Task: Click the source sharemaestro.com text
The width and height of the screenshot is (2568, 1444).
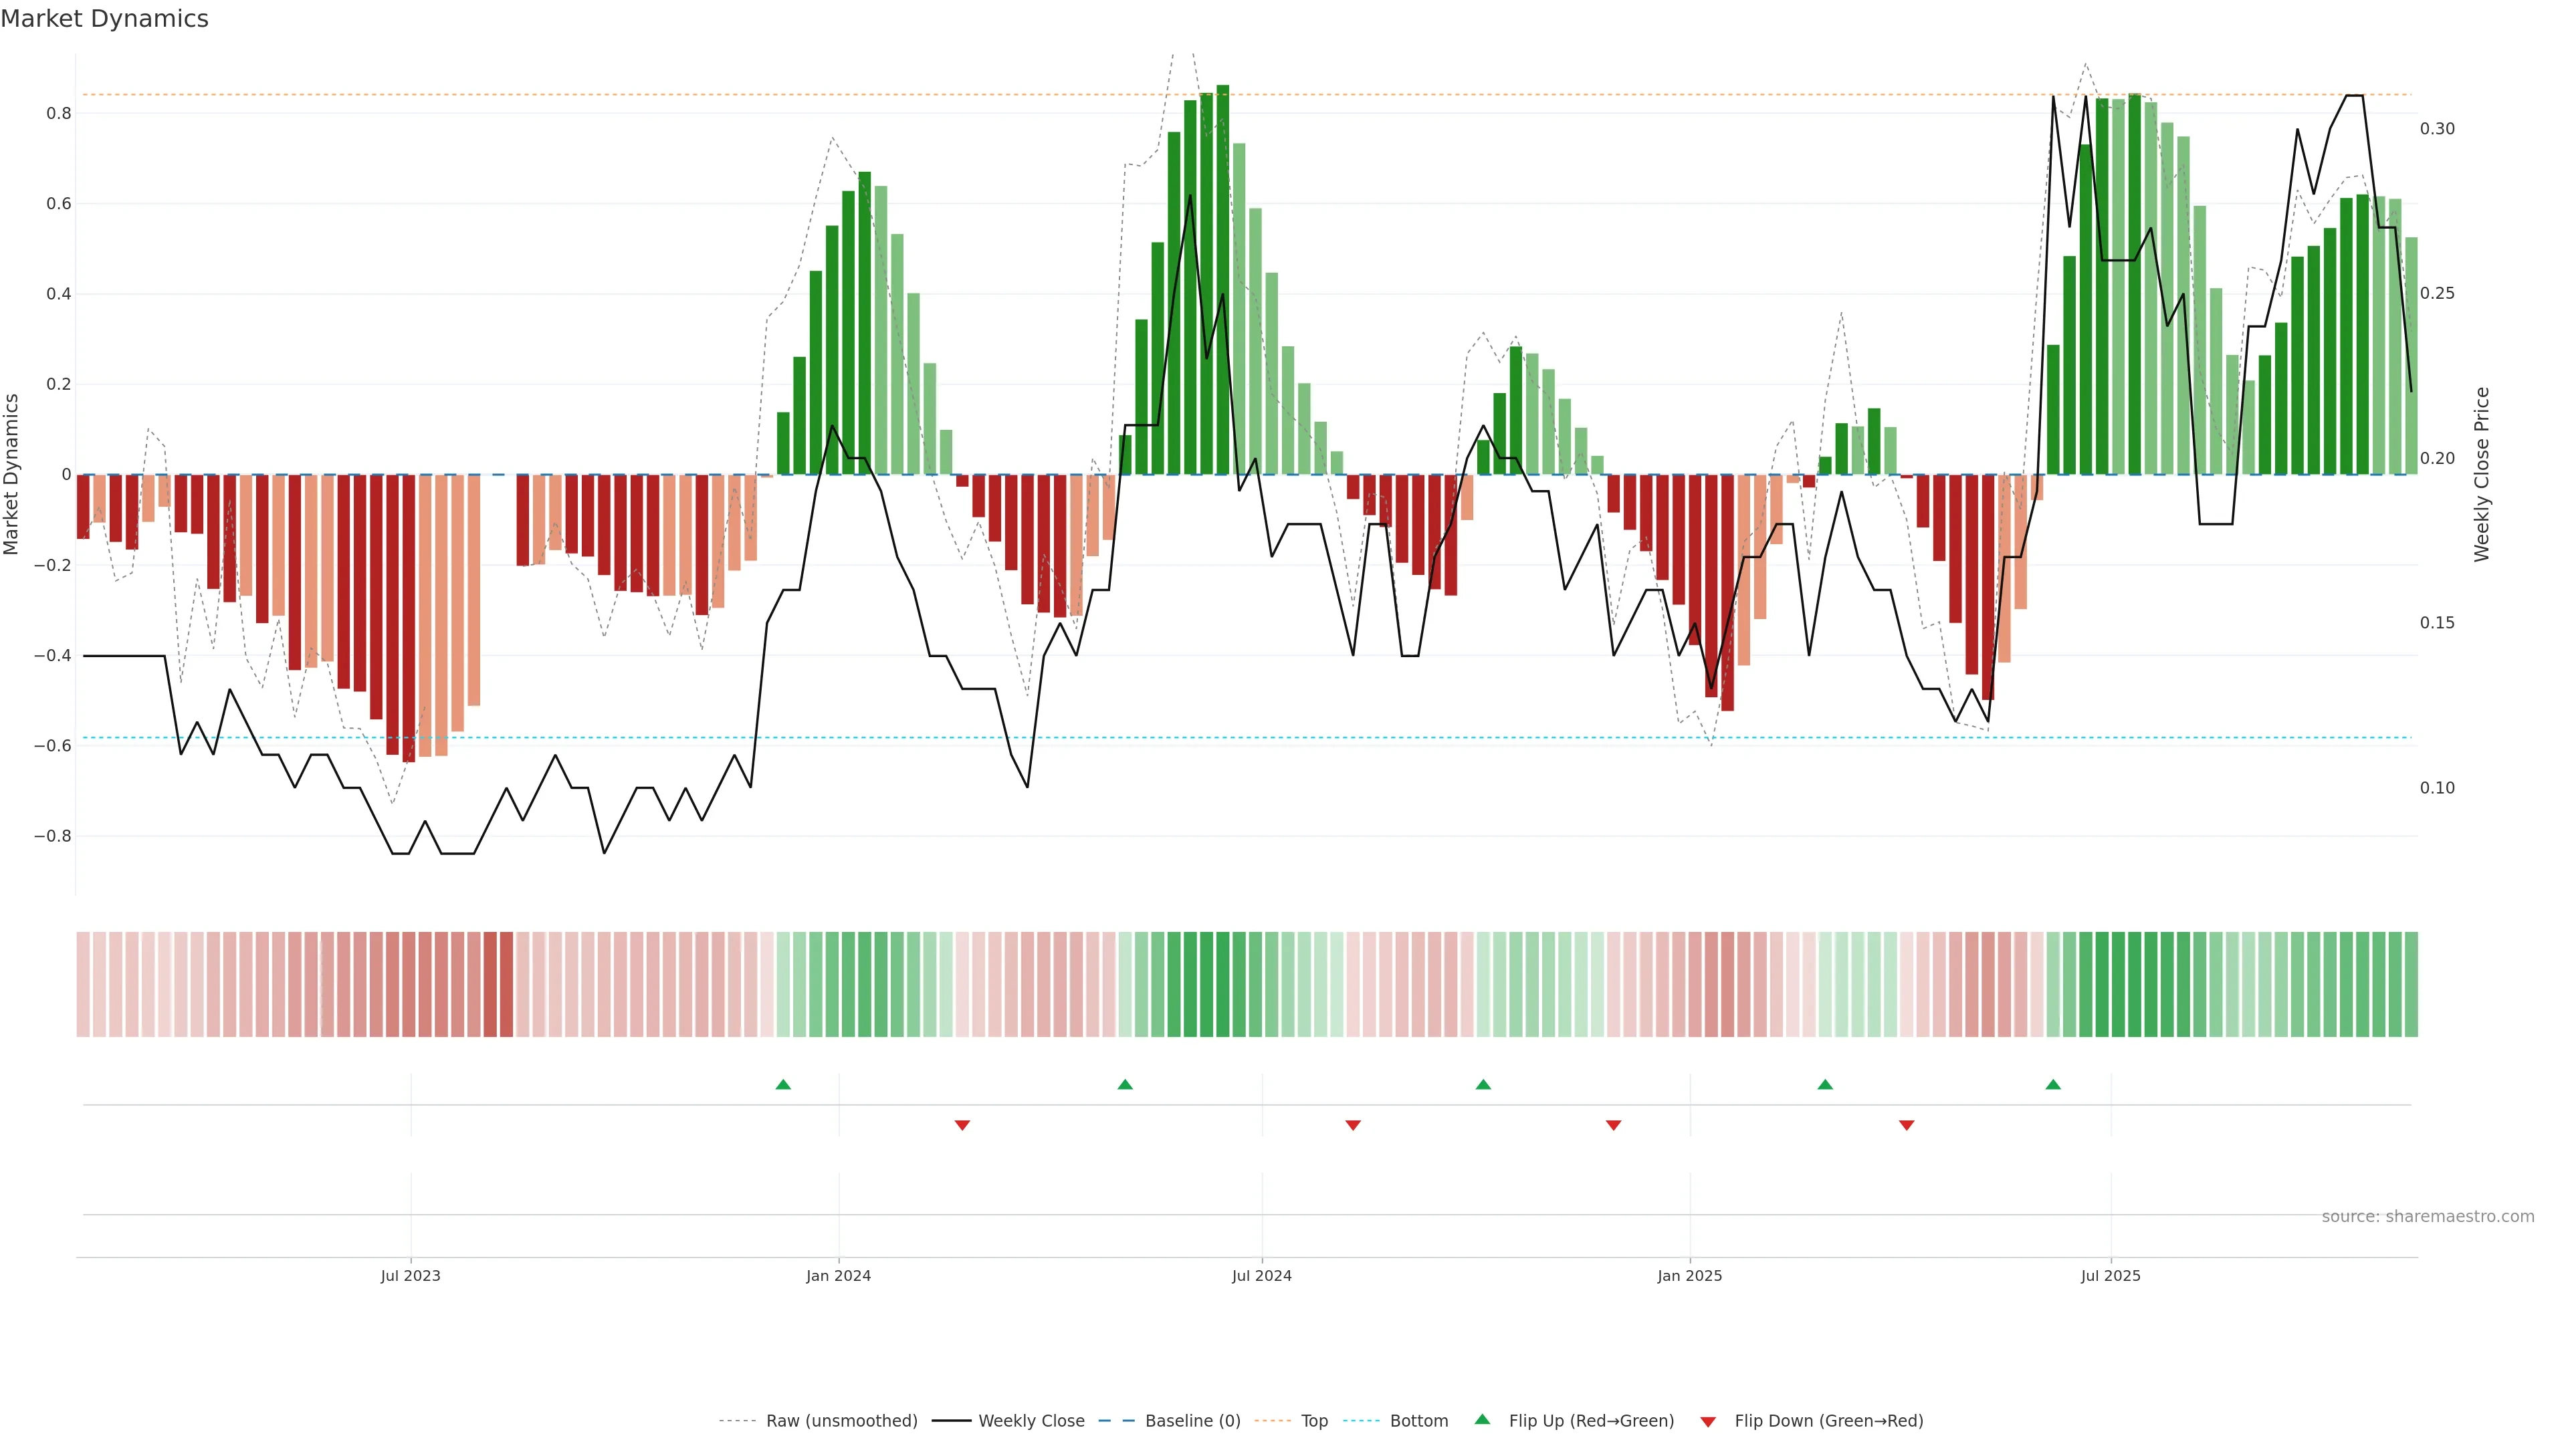Action: pos(2428,1217)
